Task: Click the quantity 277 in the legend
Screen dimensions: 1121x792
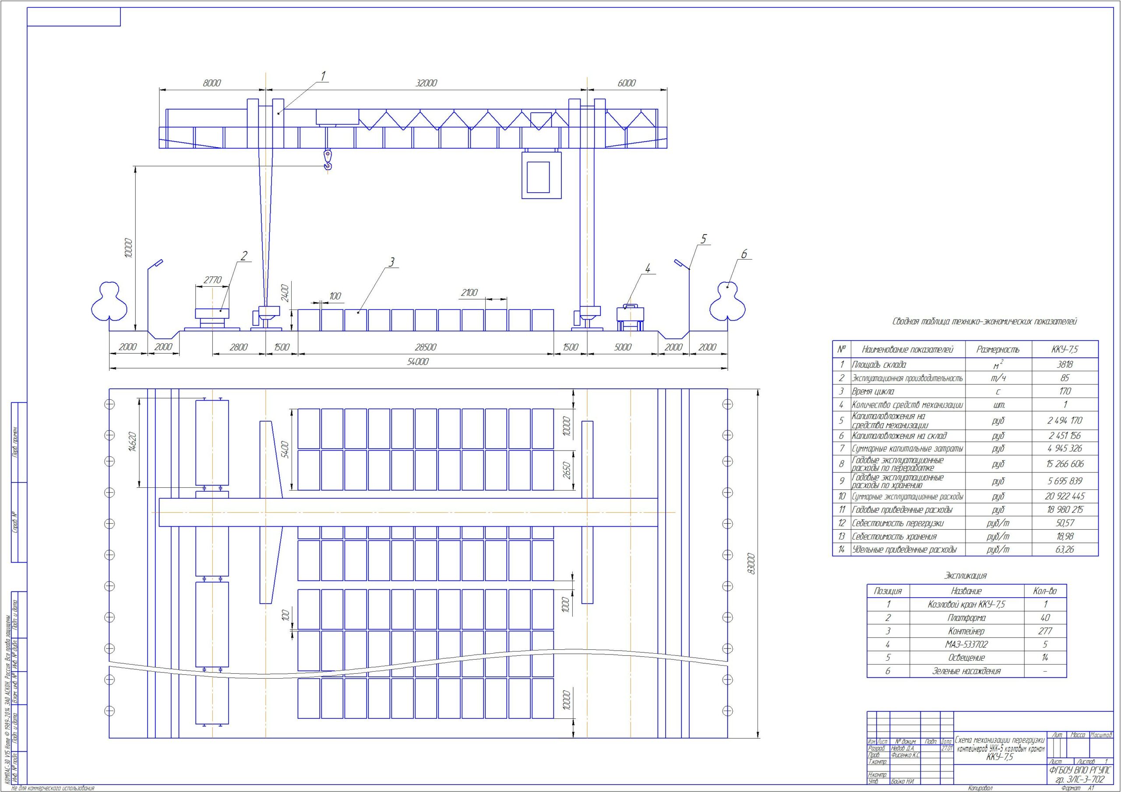Action: 1045,631
